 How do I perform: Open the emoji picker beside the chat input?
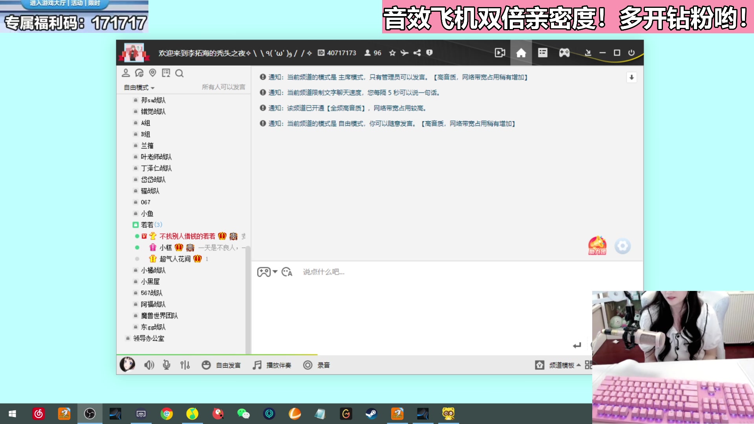[x=287, y=272]
